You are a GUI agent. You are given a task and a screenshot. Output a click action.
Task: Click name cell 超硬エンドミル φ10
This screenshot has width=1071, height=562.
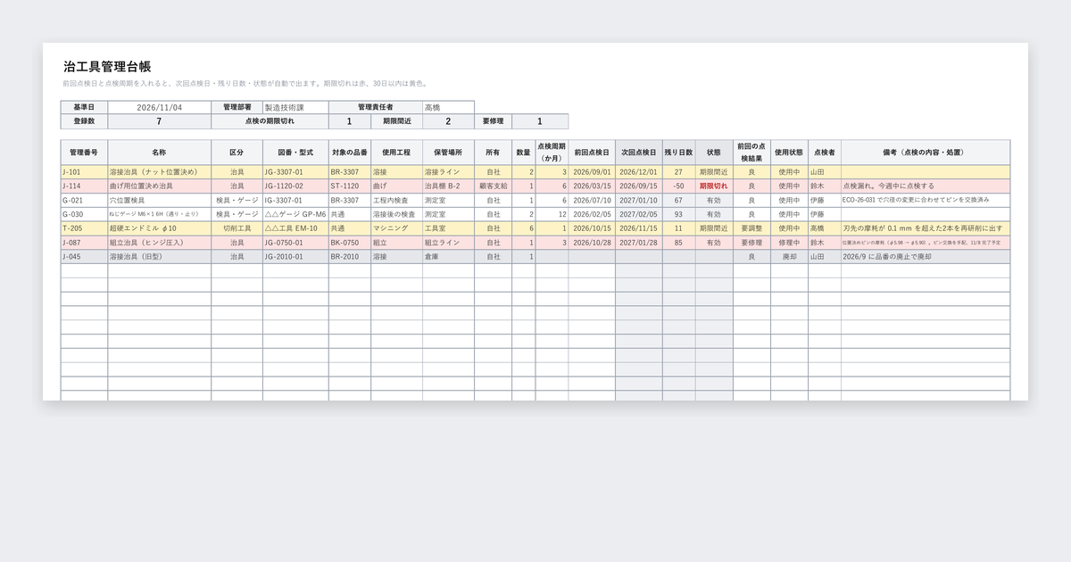click(x=160, y=228)
